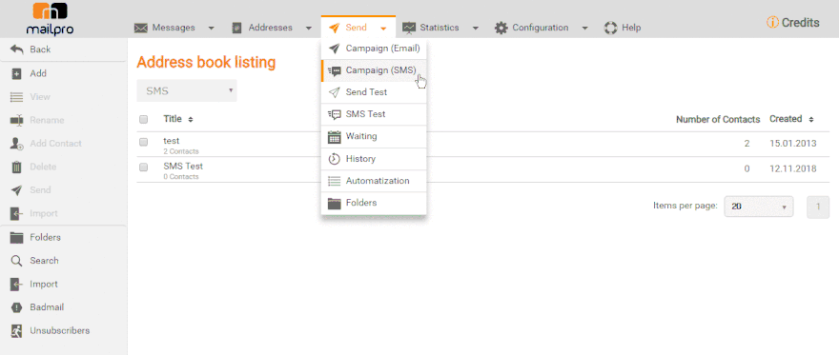The height and width of the screenshot is (355, 839).
Task: Expand the Statistics menu arrow
Action: pos(475,28)
